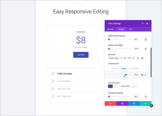
Task: Click the $8 price text
Action: 81,40
